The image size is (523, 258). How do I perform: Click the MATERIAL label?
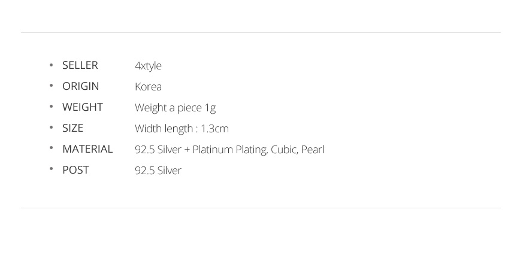[x=87, y=149]
